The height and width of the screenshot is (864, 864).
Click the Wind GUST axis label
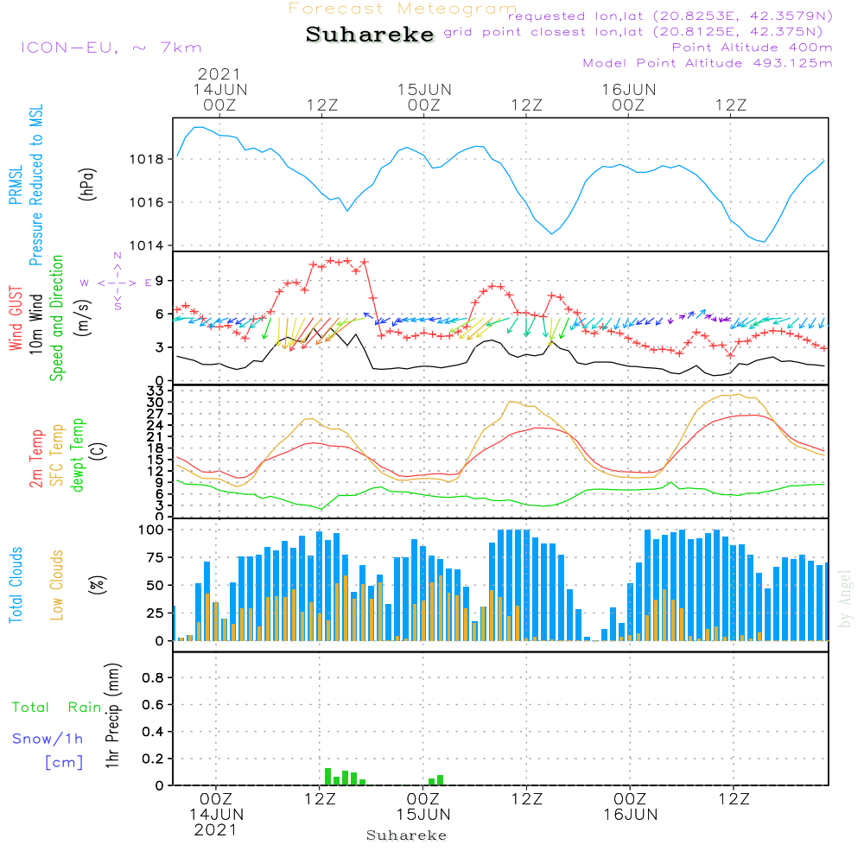[16, 318]
